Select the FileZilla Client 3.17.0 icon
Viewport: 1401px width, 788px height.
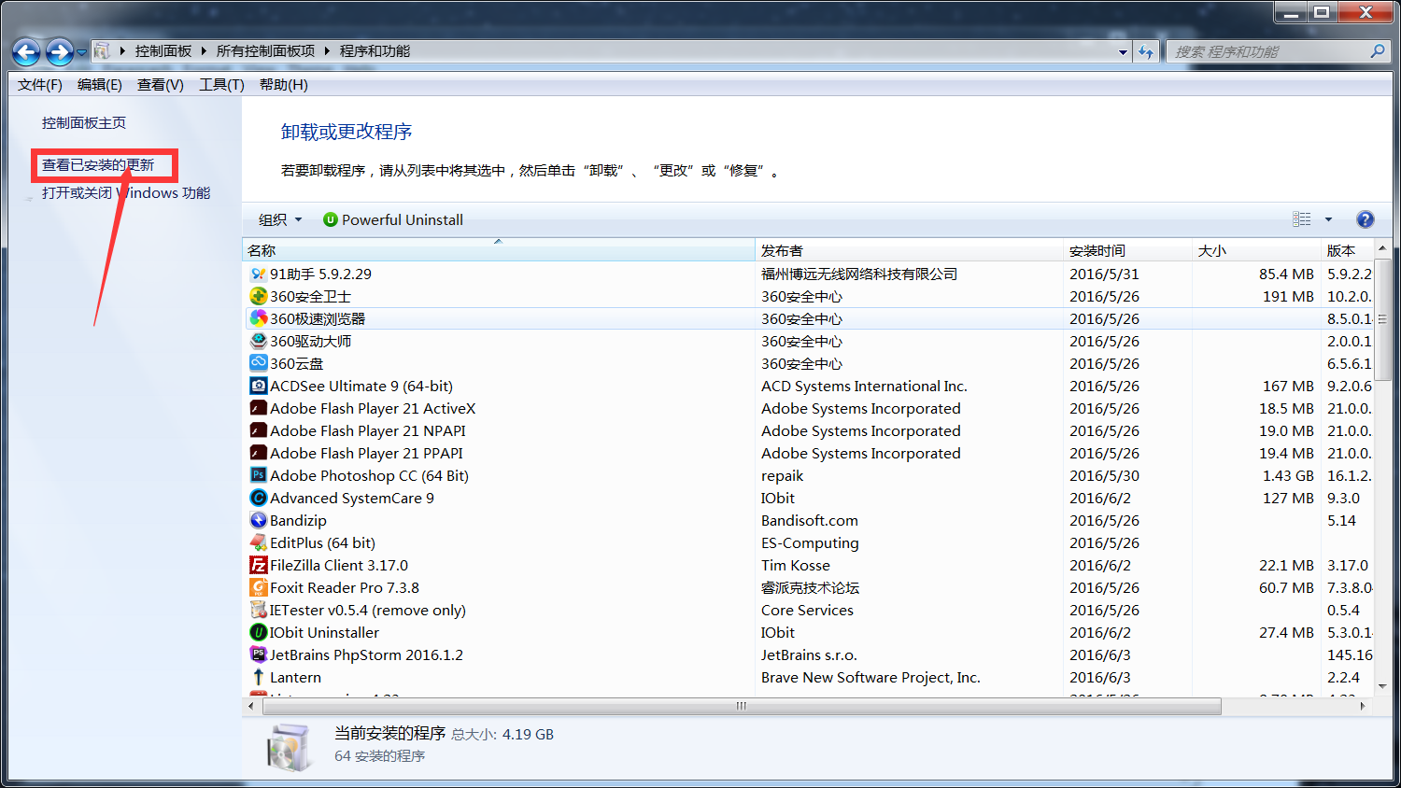(259, 565)
